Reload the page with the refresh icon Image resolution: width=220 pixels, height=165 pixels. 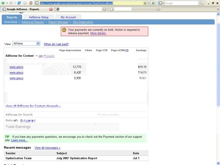pyautogui.click(x=19, y=3)
